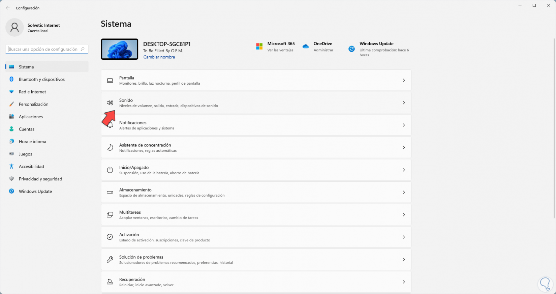
Task: Click the Microsoft 365 logo icon
Action: pyautogui.click(x=259, y=47)
